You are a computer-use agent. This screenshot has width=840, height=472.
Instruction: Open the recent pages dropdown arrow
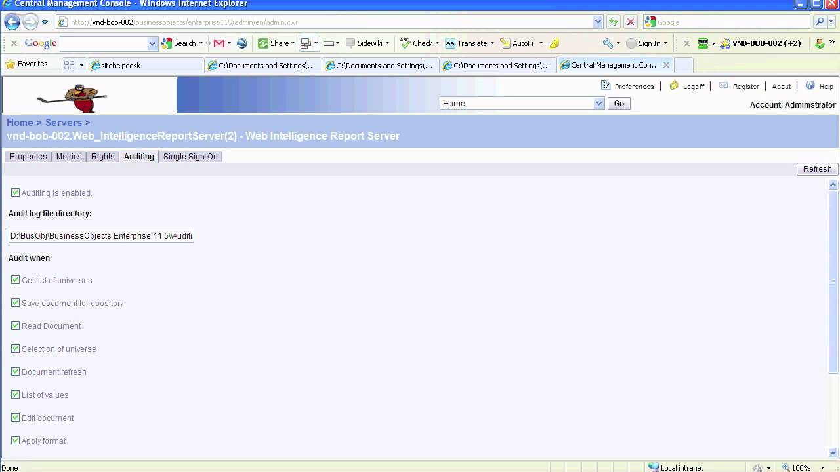point(45,22)
